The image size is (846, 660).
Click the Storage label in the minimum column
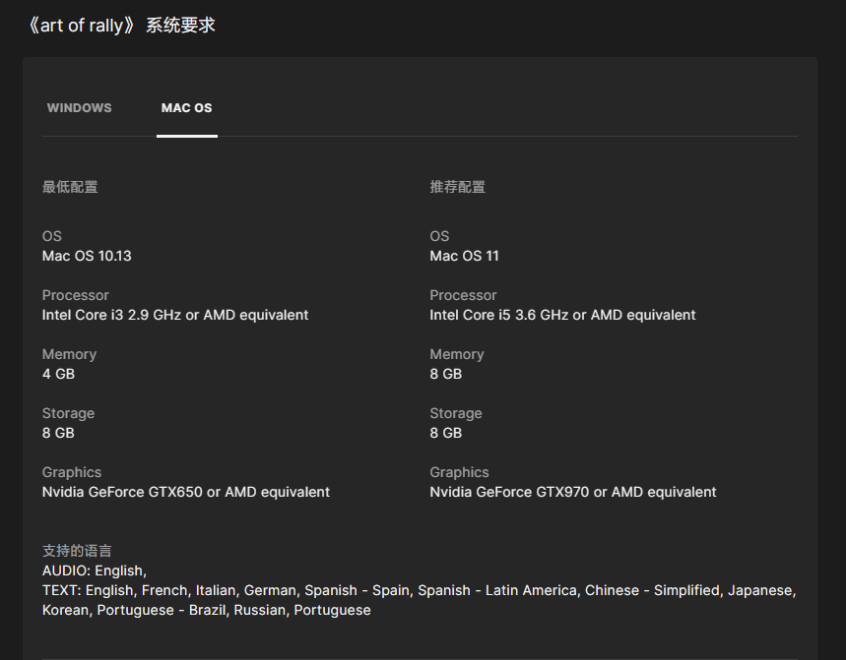(x=69, y=413)
